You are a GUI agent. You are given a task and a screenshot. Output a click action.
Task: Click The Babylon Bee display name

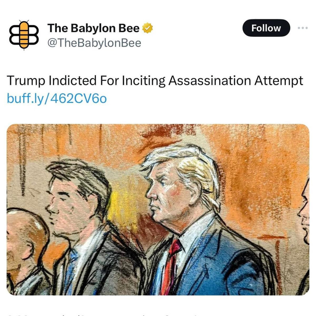94,28
